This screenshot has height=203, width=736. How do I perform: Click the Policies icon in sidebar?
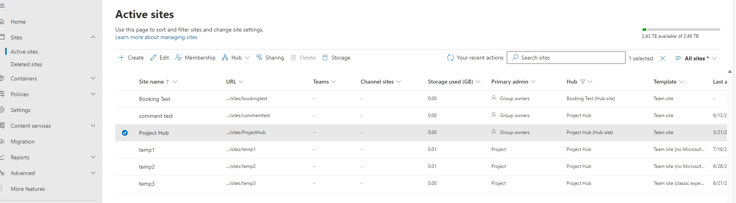tap(2, 94)
